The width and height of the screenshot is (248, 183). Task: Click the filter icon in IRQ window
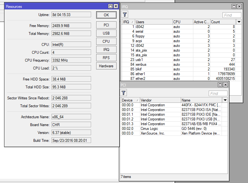(125, 15)
